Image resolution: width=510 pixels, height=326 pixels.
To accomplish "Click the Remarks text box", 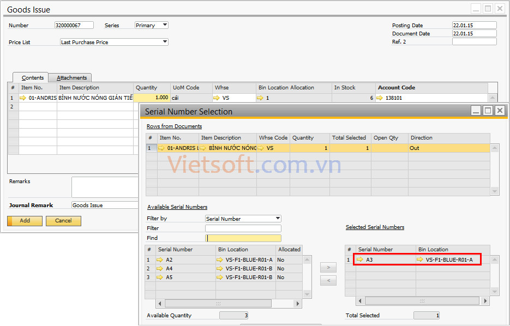I will click(x=105, y=187).
